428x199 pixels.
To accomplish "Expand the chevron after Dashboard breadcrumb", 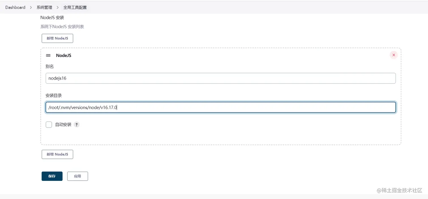I will (31, 7).
